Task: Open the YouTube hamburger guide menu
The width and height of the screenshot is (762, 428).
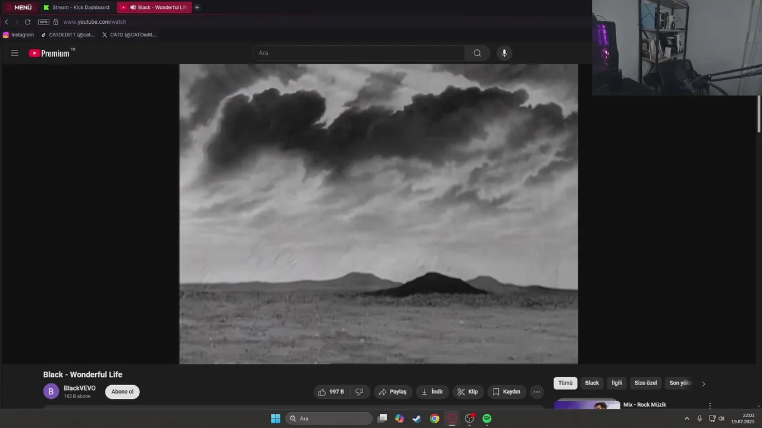Action: (x=15, y=53)
